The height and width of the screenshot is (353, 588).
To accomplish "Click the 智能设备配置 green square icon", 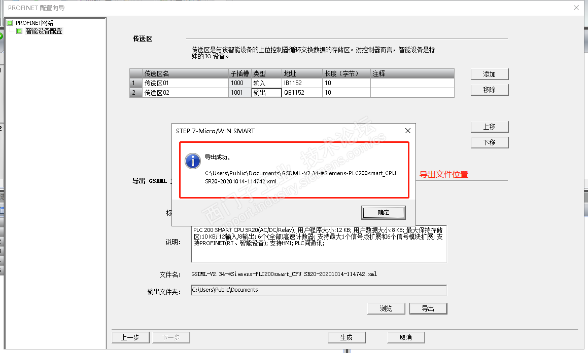I will coord(19,31).
